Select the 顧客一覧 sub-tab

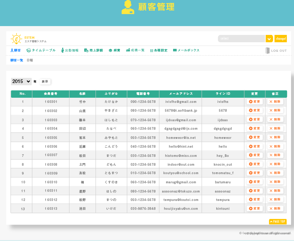coord(17,60)
